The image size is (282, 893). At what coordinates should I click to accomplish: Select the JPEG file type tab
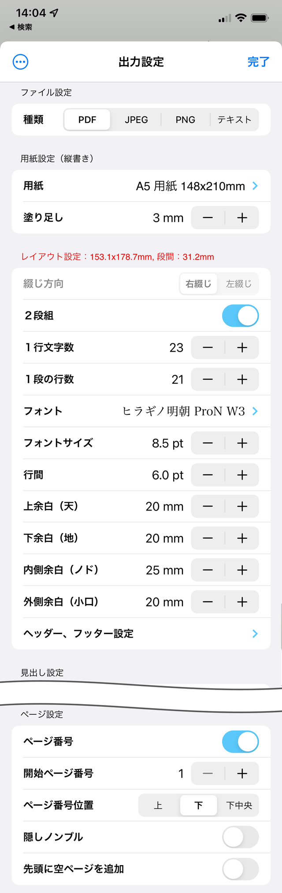coord(136,120)
